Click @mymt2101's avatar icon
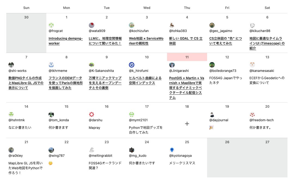This screenshot has height=185, width=306. 132,114
